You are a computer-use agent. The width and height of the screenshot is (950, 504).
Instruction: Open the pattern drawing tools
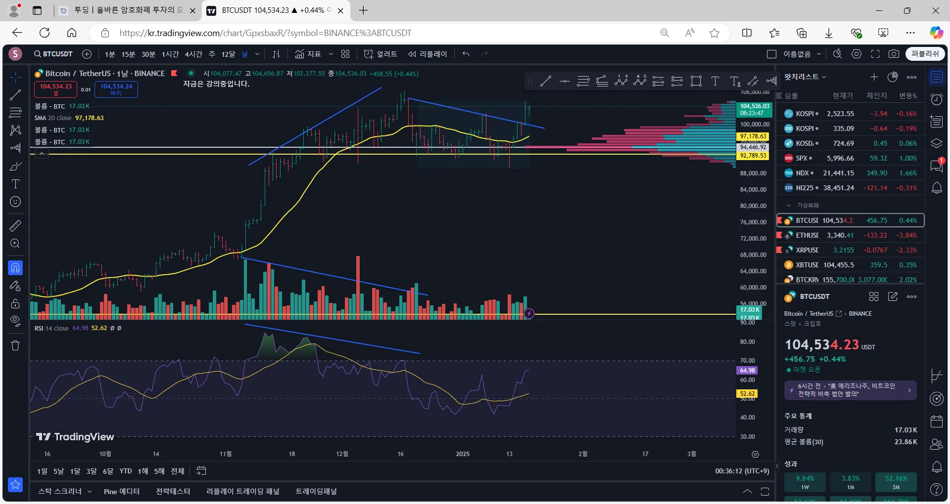point(15,130)
